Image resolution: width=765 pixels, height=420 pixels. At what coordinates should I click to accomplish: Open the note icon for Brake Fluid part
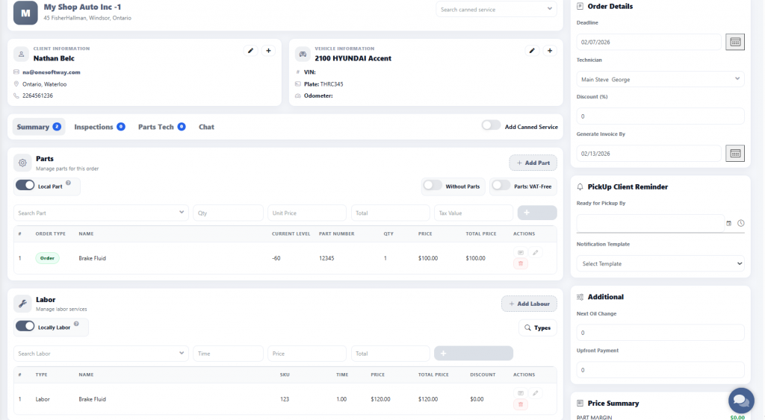(x=521, y=253)
